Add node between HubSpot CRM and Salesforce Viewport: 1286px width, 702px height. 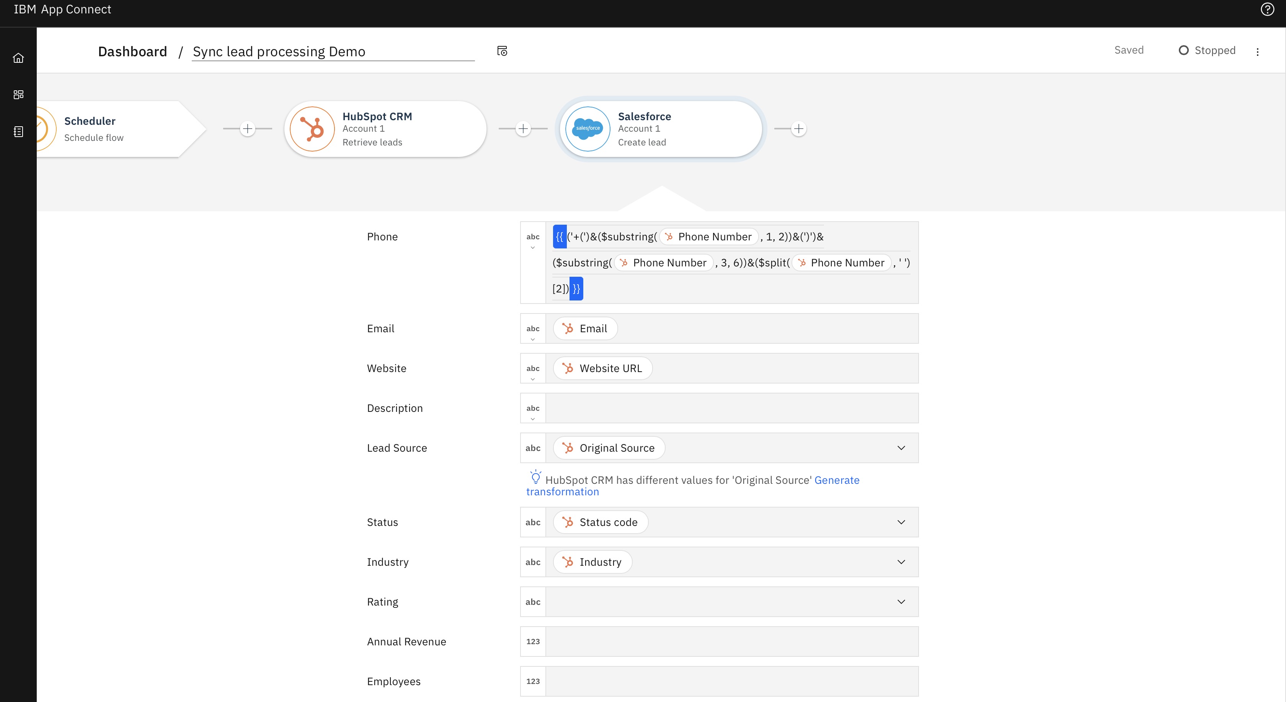[523, 129]
